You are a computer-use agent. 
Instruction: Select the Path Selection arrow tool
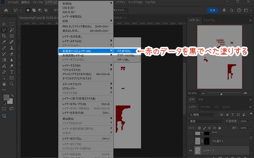4,78
